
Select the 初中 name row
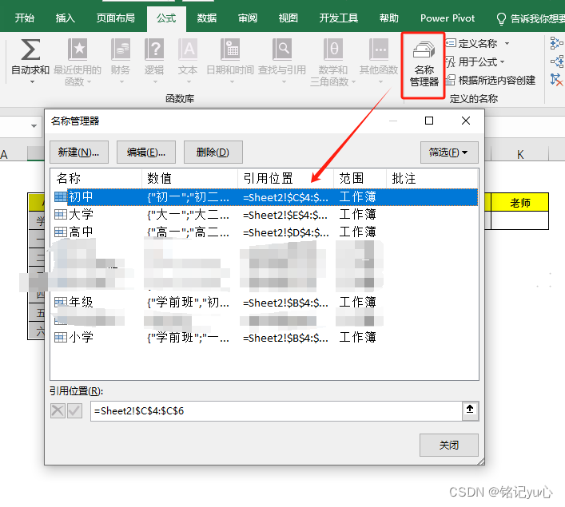pyautogui.click(x=265, y=197)
